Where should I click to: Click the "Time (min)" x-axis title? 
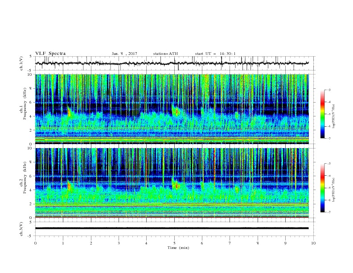pyautogui.click(x=178, y=248)
